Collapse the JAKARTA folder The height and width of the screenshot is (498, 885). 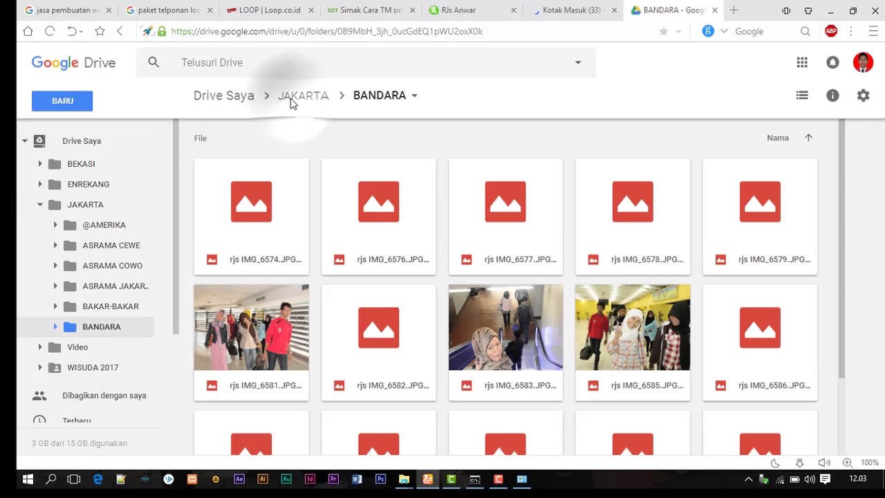coord(39,205)
